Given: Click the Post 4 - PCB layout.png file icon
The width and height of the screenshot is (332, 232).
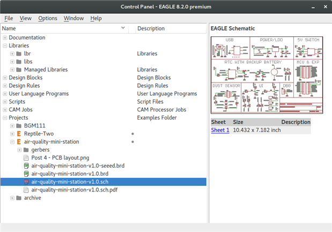Looking at the screenshot, I should tap(27, 158).
